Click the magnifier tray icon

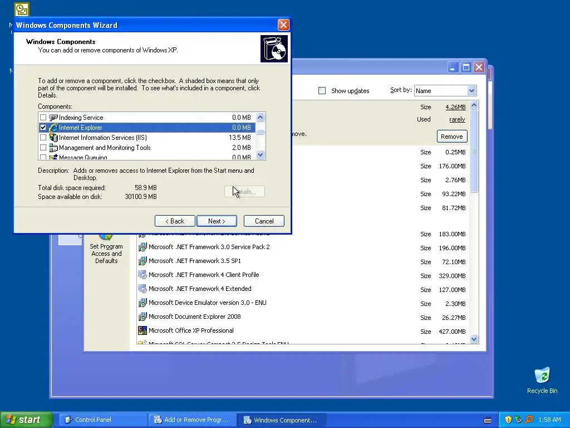coord(529,420)
